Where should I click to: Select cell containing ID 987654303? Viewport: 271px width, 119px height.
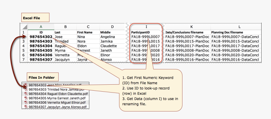point(41,42)
